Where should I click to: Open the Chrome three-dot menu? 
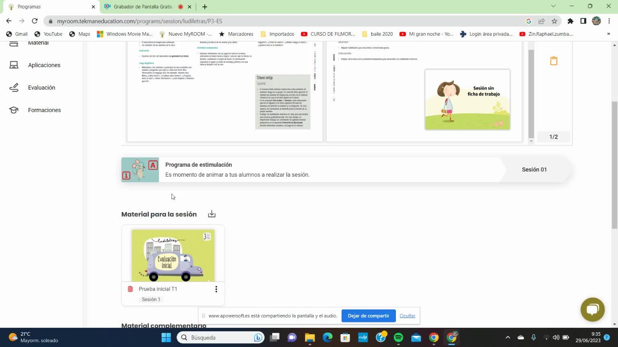[x=609, y=21]
